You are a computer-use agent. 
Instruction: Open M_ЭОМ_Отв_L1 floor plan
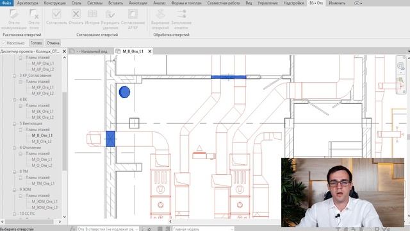click(44, 201)
